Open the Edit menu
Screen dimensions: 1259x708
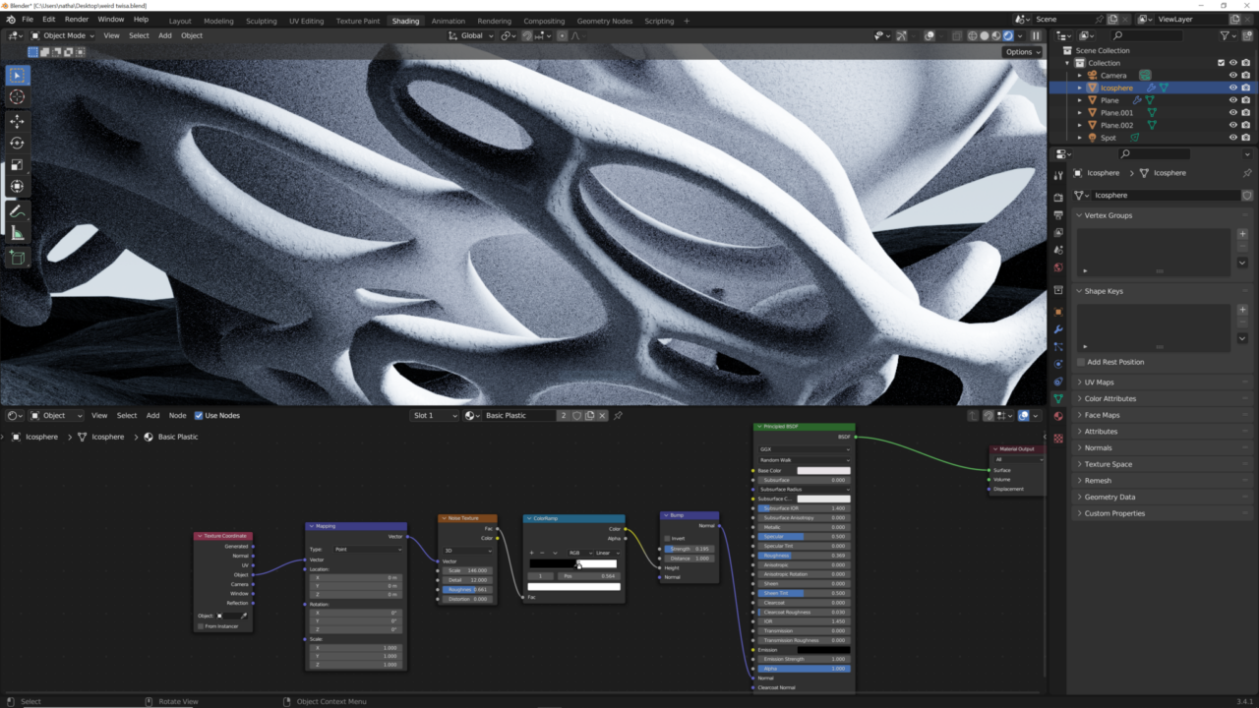tap(48, 19)
